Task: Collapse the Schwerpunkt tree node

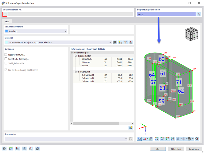Action: pyautogui.click(x=76, y=72)
